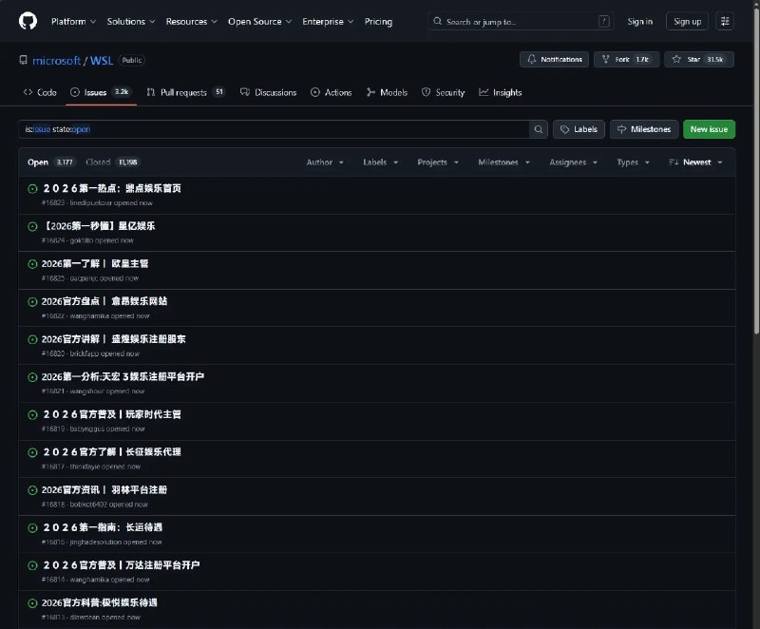Expand the Open Source menu
This screenshot has width=760, height=629.
click(x=259, y=21)
